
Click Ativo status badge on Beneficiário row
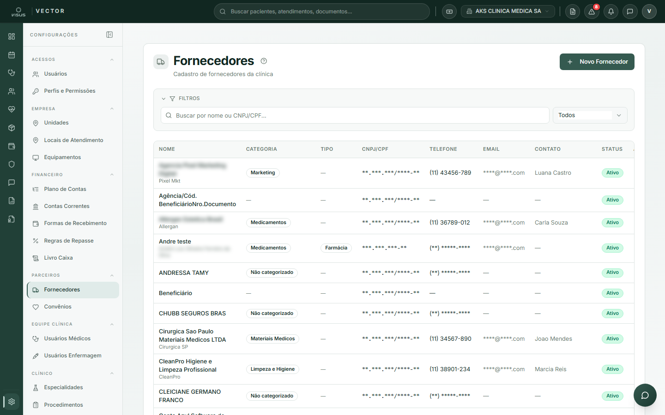[612, 293]
